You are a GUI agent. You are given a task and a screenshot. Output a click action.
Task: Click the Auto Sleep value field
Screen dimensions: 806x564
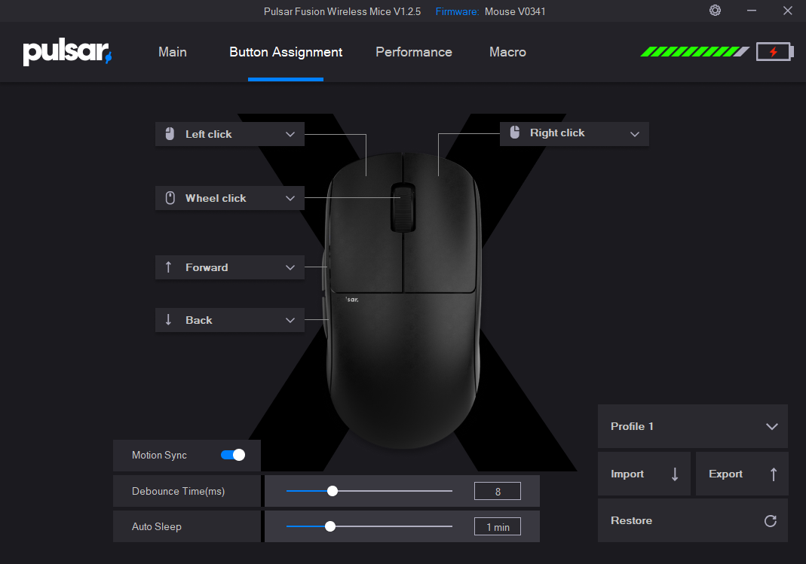tap(497, 527)
